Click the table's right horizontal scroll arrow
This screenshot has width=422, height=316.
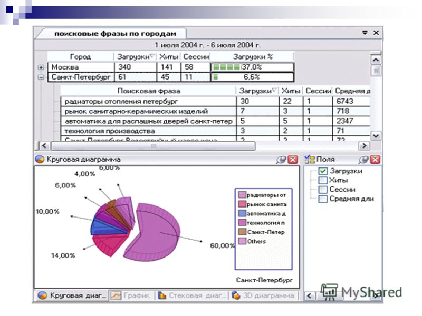364,146
